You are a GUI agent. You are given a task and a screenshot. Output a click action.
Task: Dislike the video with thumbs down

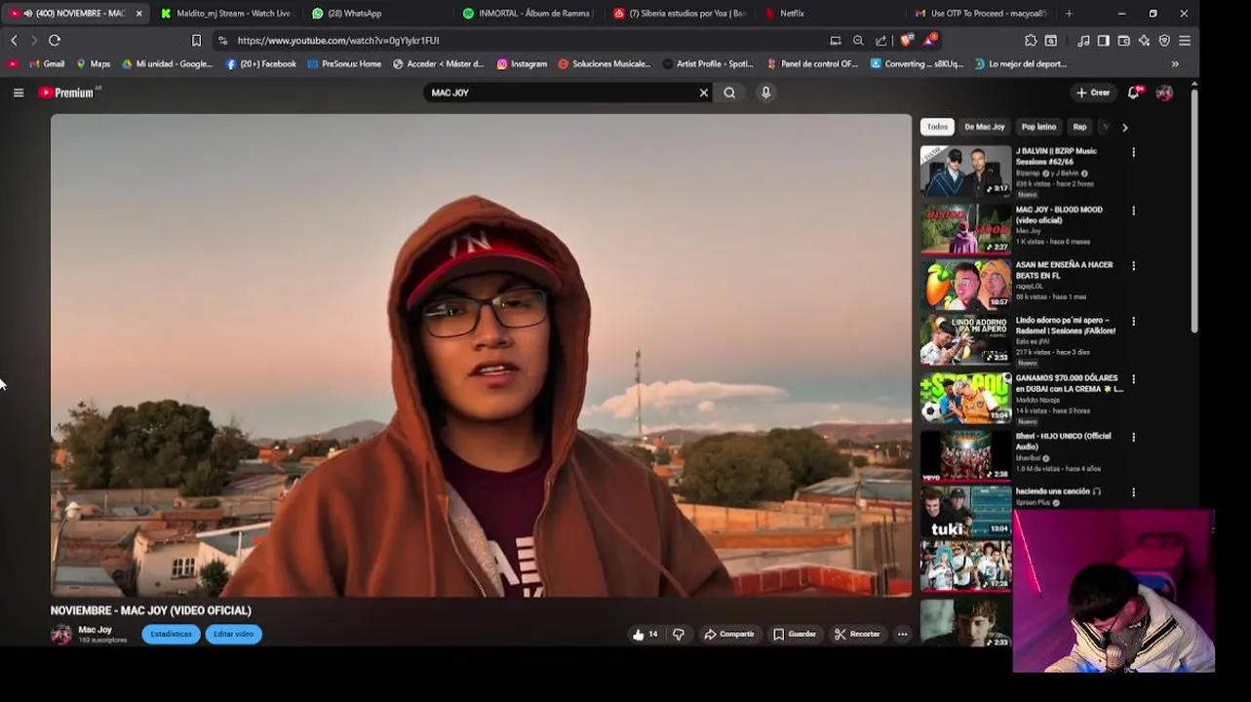tap(679, 634)
